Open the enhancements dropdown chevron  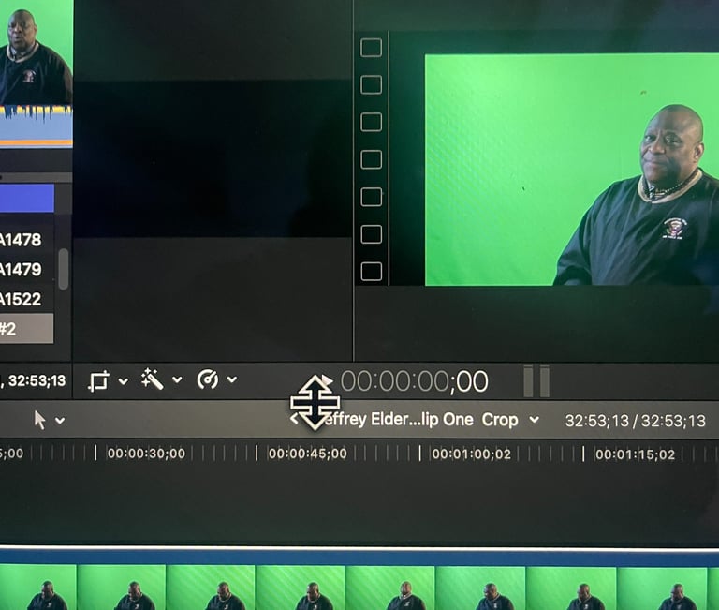[177, 379]
